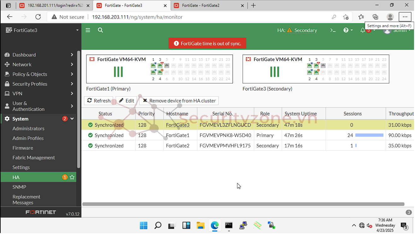This screenshot has width=415, height=234.
Task: Click the FortiGate1 sessions bar
Action: pyautogui.click(x=369, y=135)
